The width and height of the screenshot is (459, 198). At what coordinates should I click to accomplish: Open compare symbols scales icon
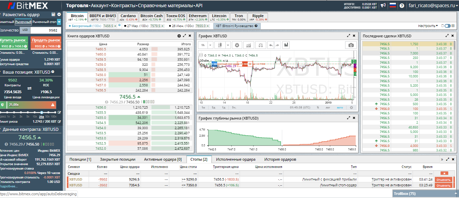tap(260, 45)
